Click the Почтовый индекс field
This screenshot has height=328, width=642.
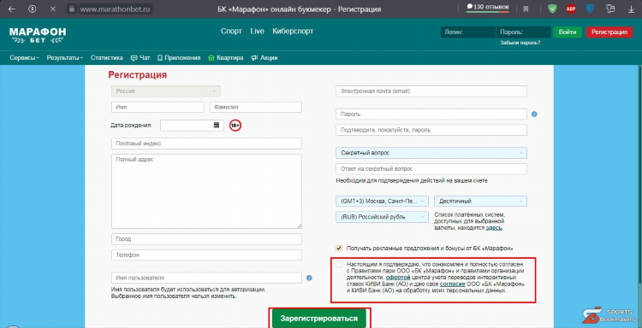206,143
